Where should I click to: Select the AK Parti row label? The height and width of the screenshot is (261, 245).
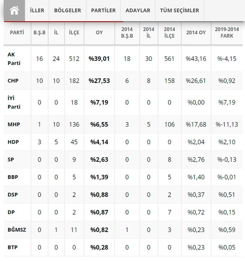[14, 59]
